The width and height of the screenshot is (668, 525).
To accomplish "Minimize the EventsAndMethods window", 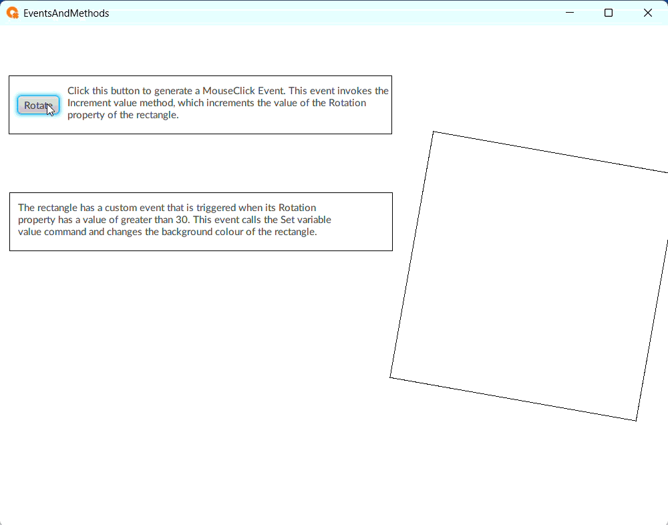I will tap(570, 13).
